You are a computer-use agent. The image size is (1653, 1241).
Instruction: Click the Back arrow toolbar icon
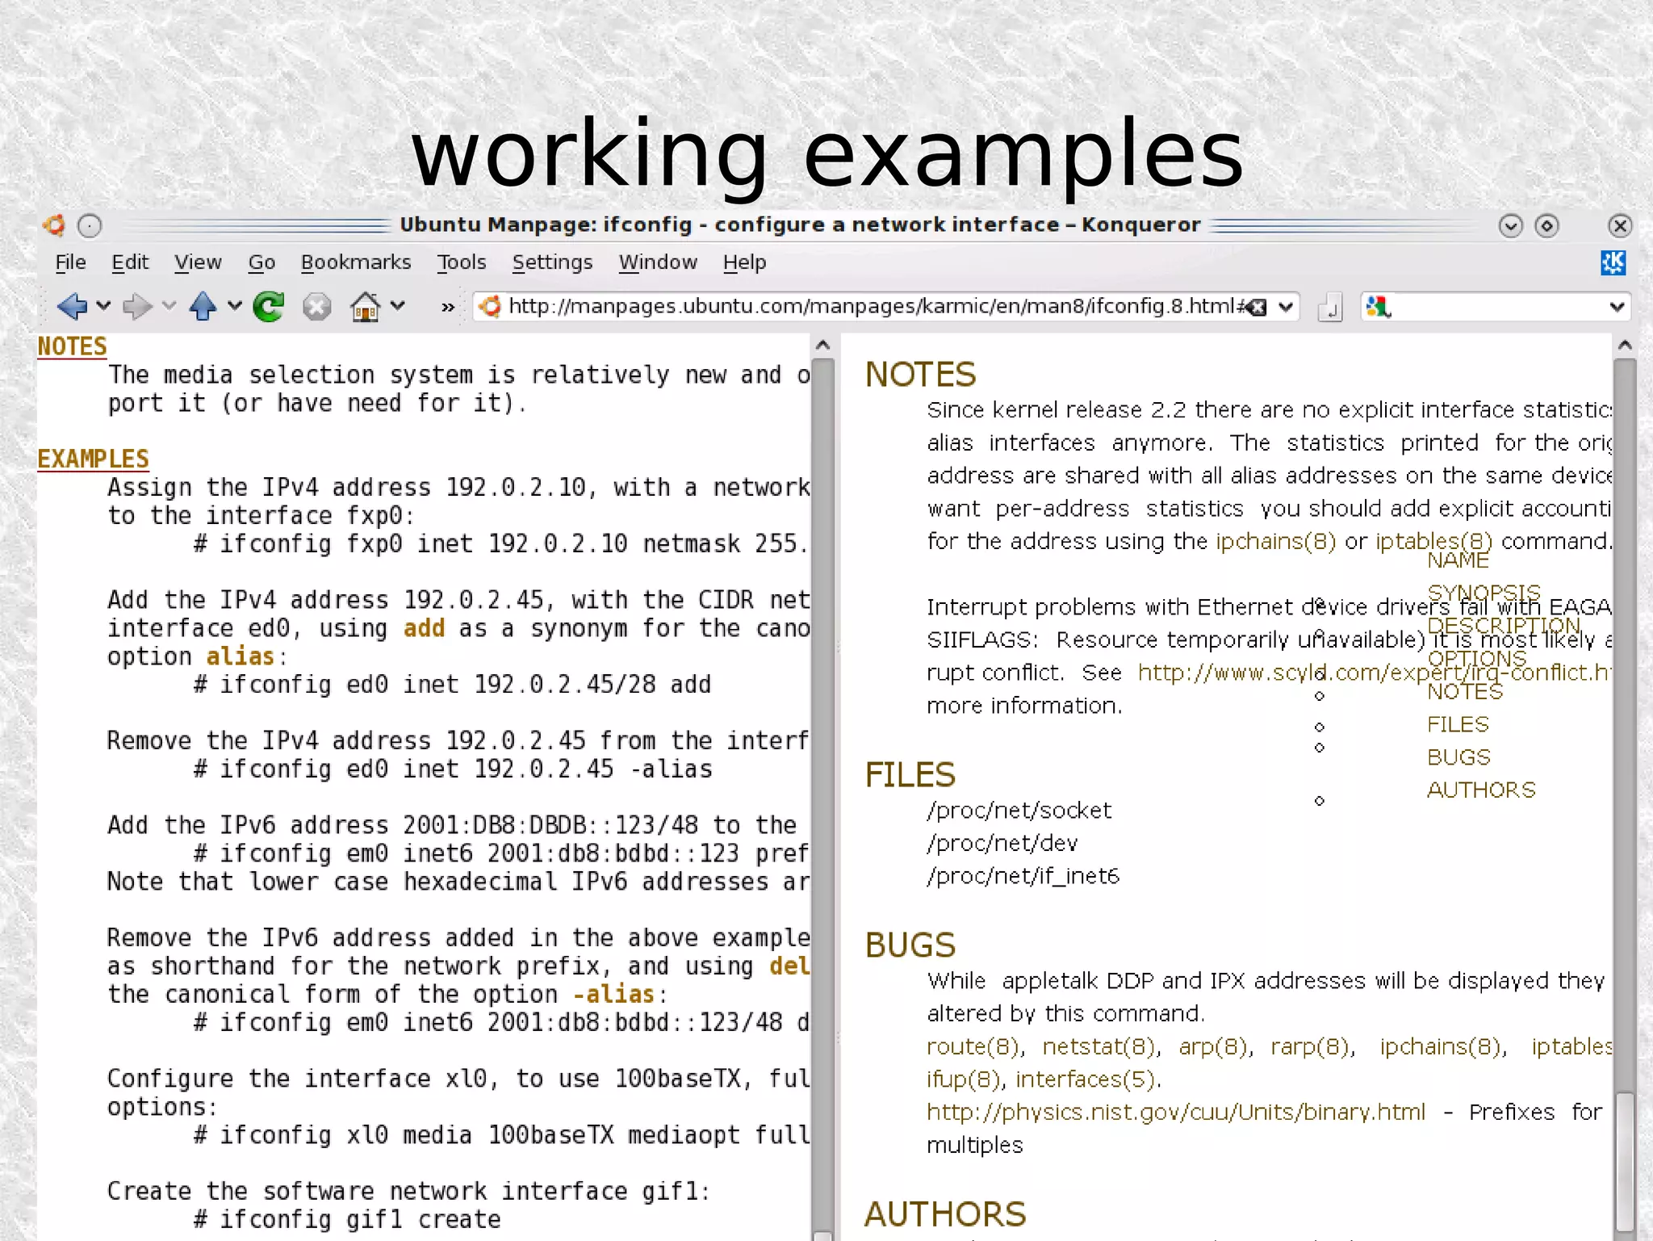(x=72, y=306)
